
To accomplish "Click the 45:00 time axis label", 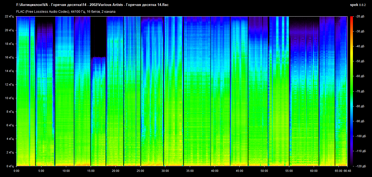I will pyautogui.click(x=239, y=171).
